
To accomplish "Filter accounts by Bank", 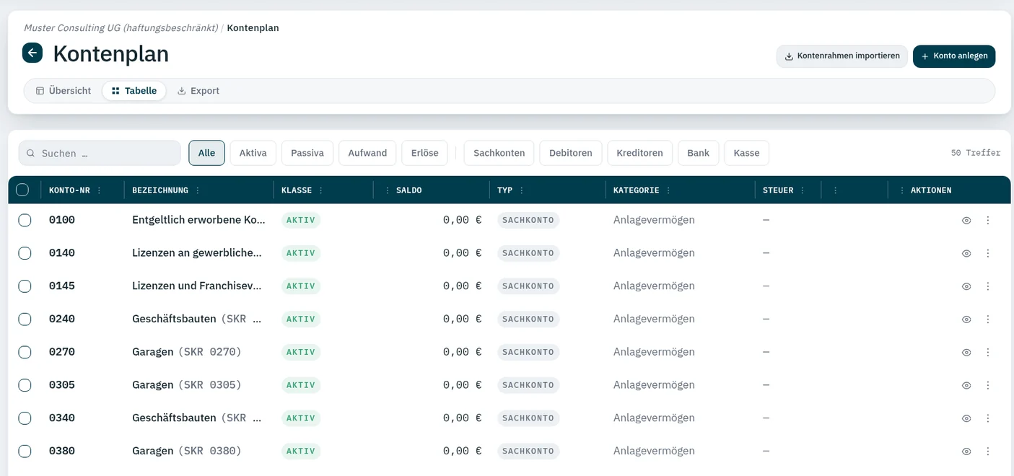I will click(x=699, y=153).
